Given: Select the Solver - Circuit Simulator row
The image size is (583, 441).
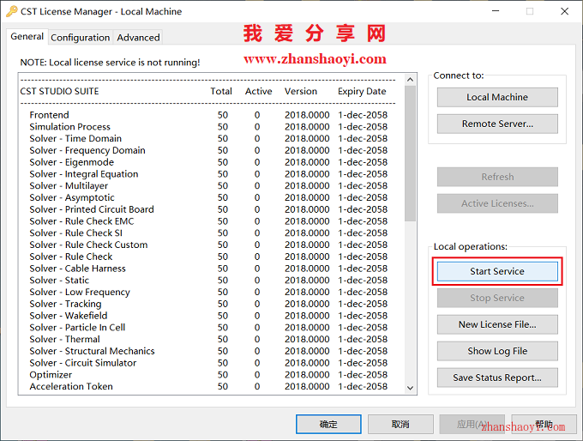Looking at the screenshot, I should (208, 363).
